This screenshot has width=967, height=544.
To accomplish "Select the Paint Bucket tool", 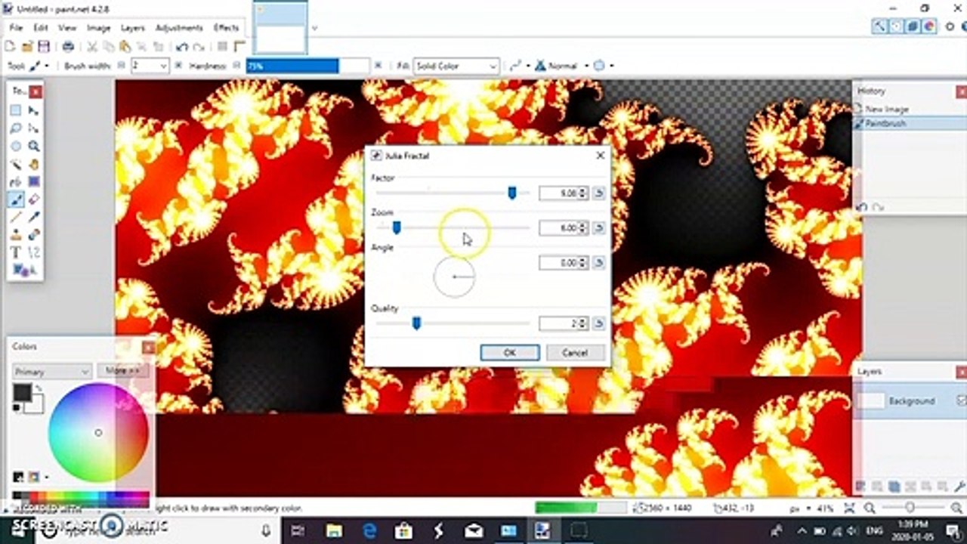I will [16, 182].
